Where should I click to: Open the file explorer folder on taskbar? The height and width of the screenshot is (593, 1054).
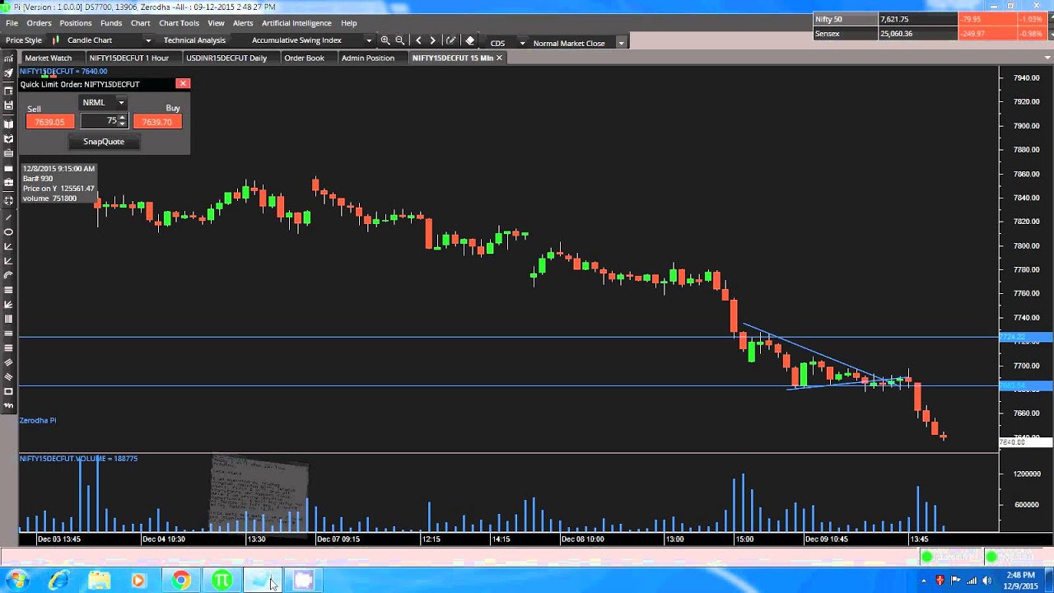coord(99,580)
